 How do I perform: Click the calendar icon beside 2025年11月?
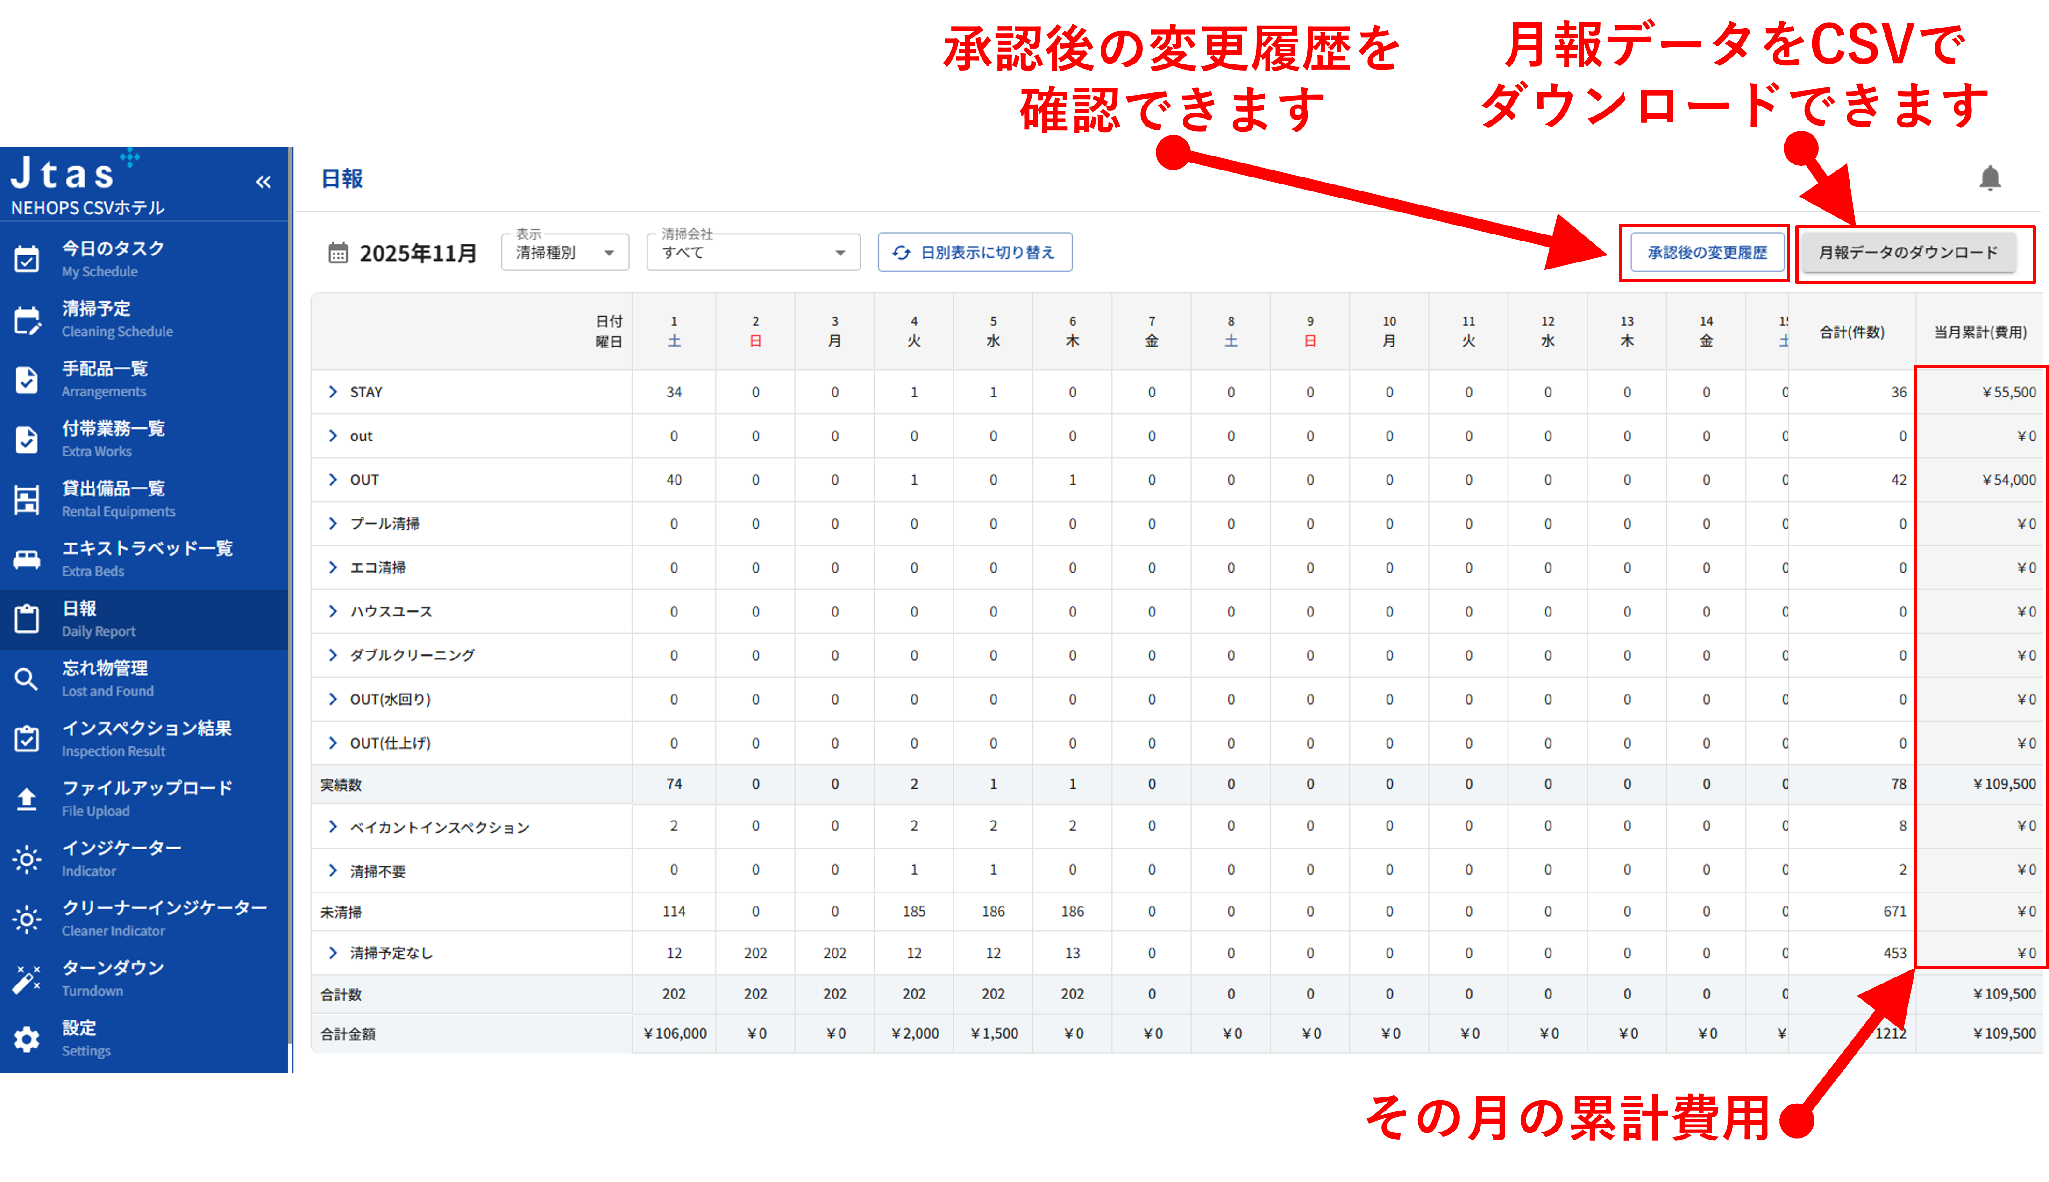tap(338, 253)
